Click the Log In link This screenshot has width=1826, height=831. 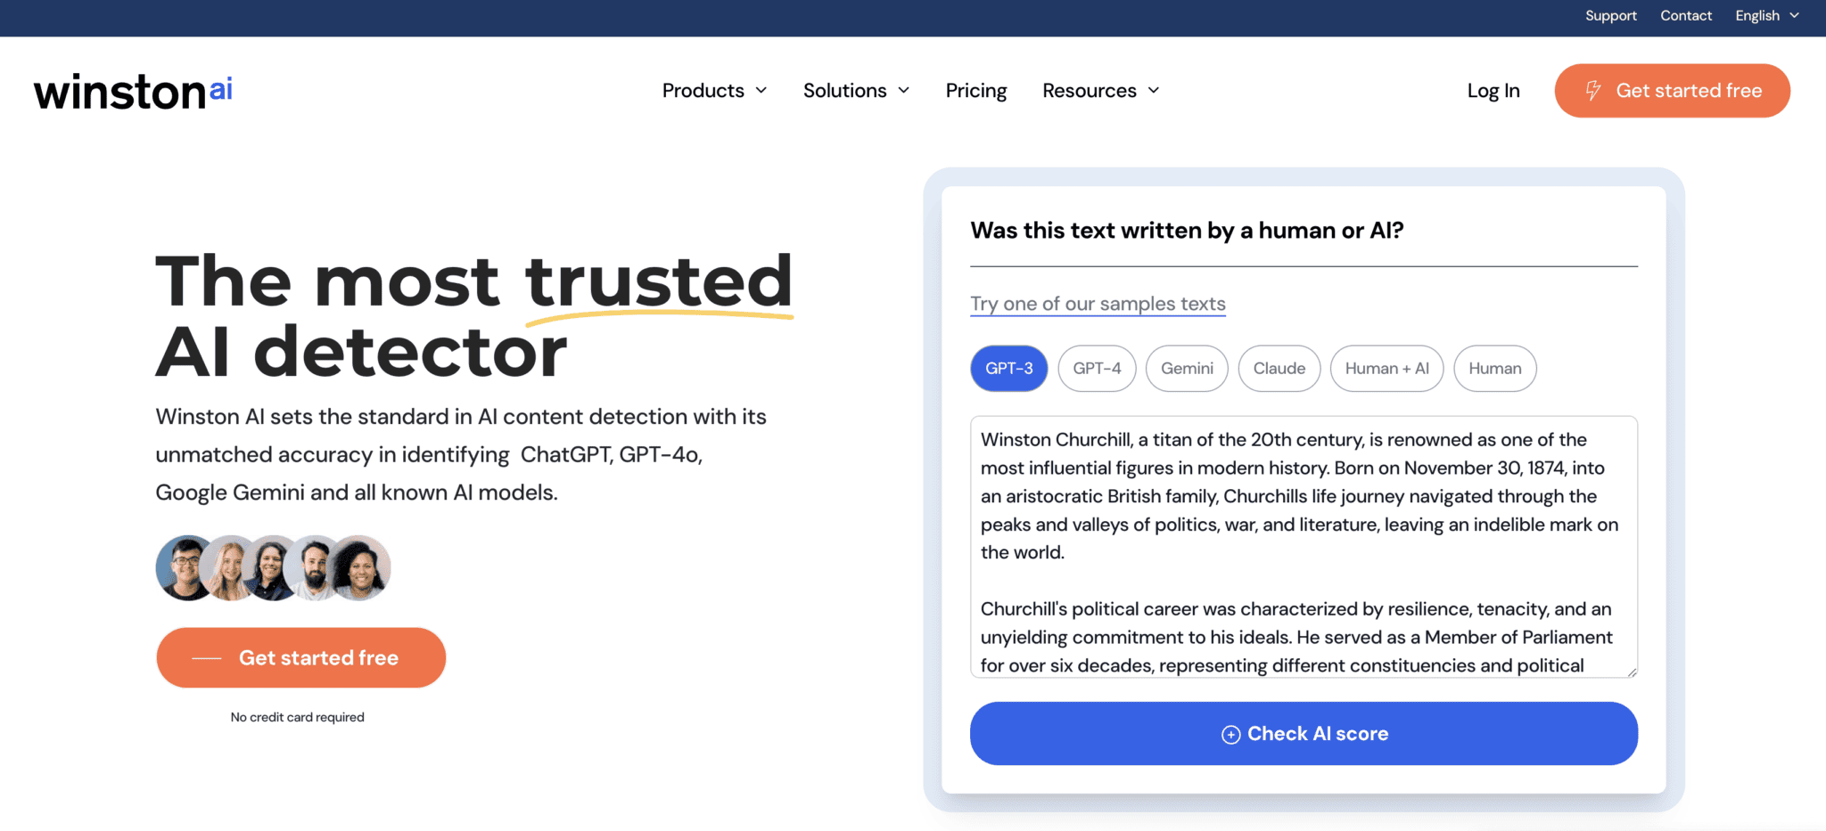click(x=1493, y=91)
